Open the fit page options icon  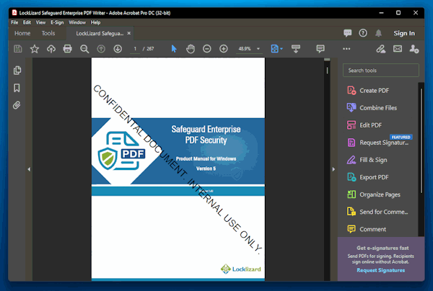276,49
